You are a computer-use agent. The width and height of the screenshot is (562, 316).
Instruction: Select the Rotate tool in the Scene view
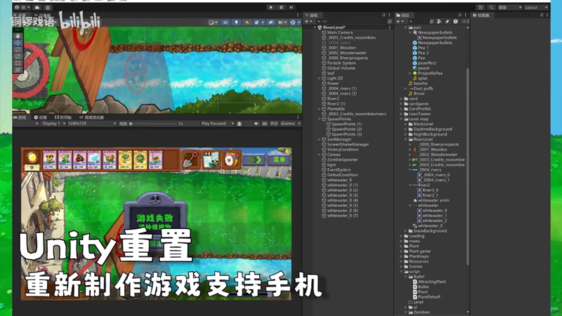point(18,49)
